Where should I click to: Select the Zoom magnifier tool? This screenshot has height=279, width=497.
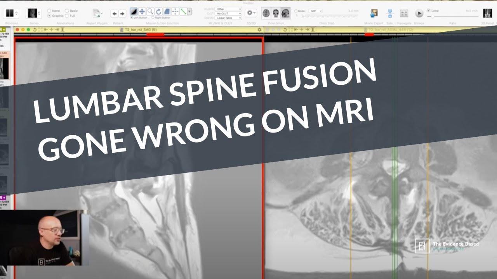tap(150, 12)
